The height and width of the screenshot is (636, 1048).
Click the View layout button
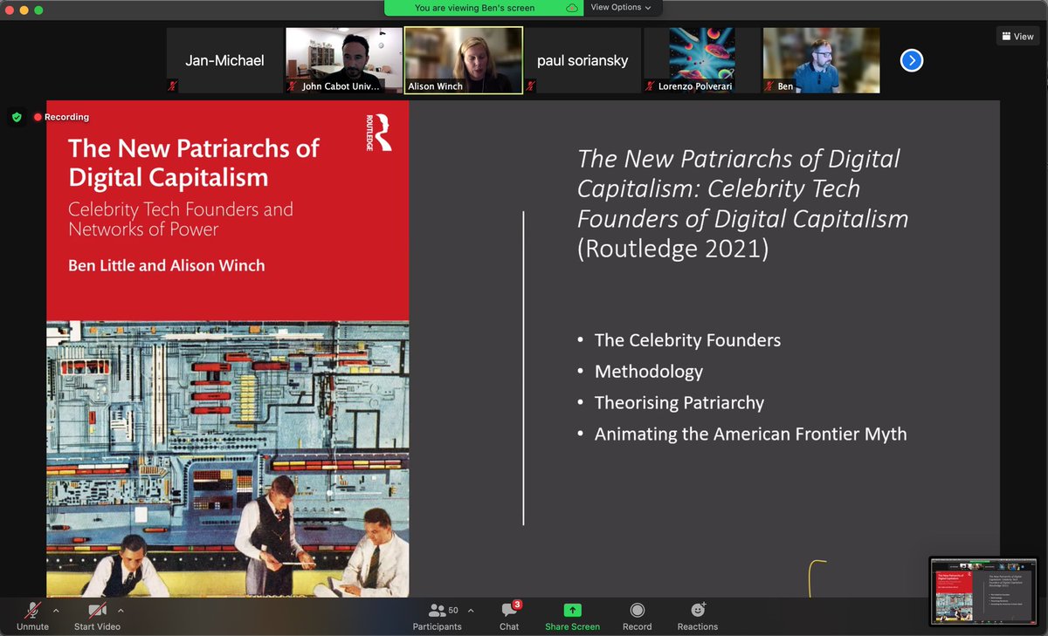pos(1018,37)
